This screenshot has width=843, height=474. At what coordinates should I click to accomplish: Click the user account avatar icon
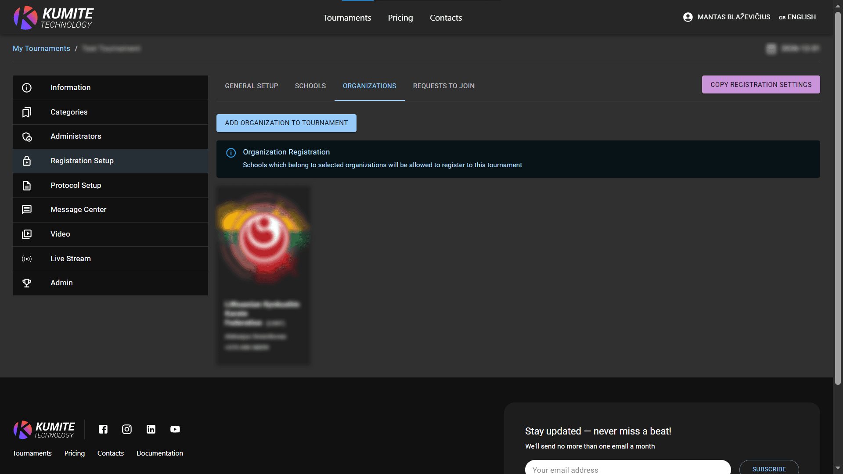(x=688, y=17)
